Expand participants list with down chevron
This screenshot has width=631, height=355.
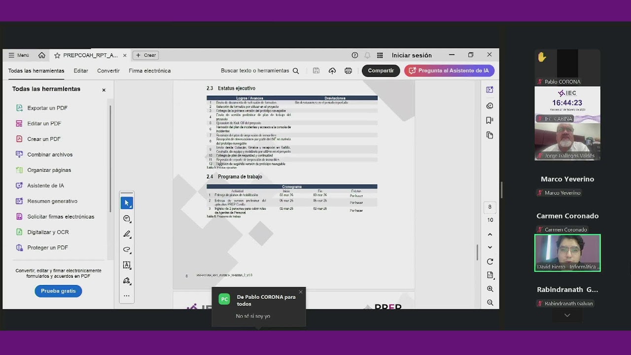pos(567,316)
